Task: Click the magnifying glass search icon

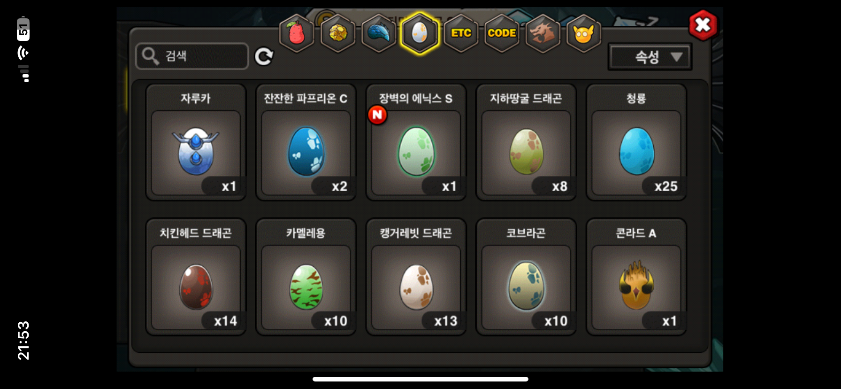Action: click(x=150, y=56)
